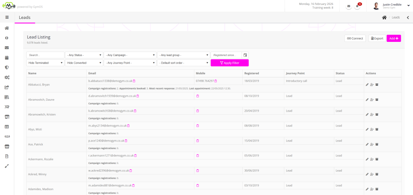Archive Kristen Abramowitch lead with box icon
The width and height of the screenshot is (413, 195).
click(x=377, y=114)
